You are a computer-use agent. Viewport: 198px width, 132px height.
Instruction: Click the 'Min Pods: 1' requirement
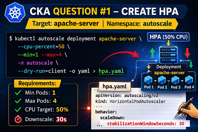pos(40,93)
